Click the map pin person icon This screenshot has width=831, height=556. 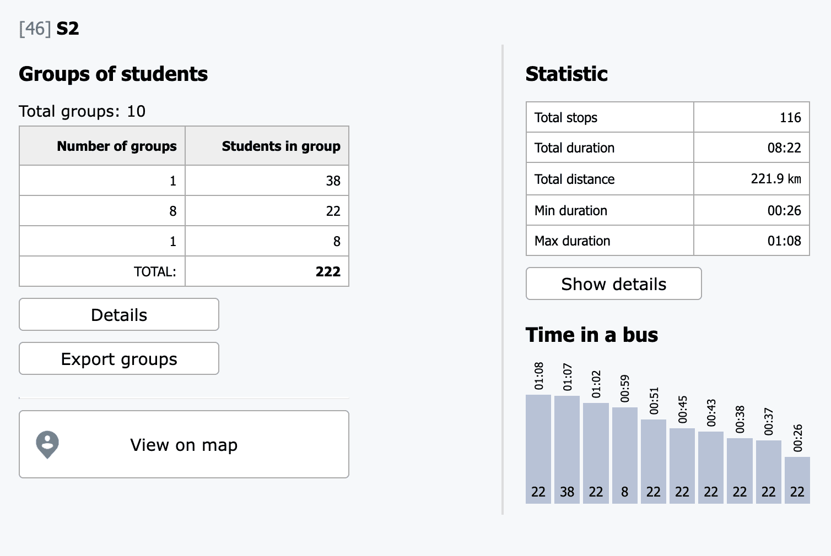47,444
